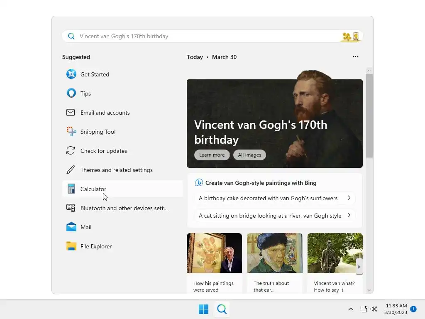Open the Tips lightbulb icon
425x319 pixels.
[71, 93]
